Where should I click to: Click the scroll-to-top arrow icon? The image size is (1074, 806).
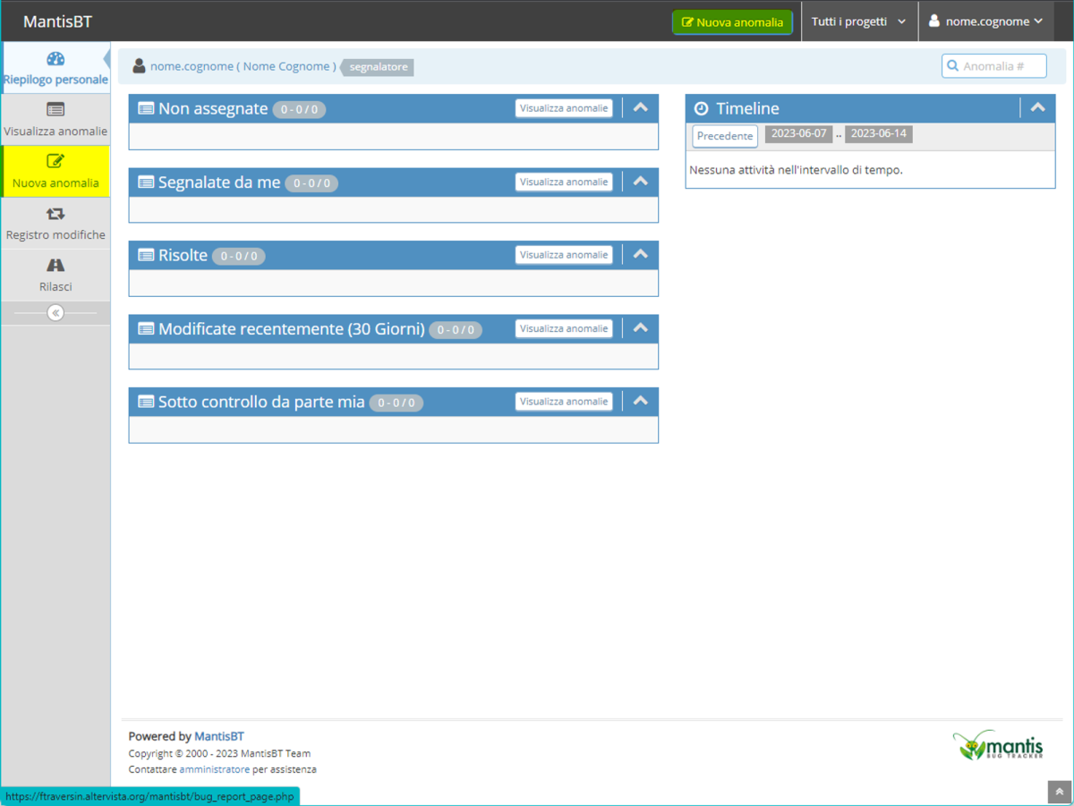(1059, 792)
